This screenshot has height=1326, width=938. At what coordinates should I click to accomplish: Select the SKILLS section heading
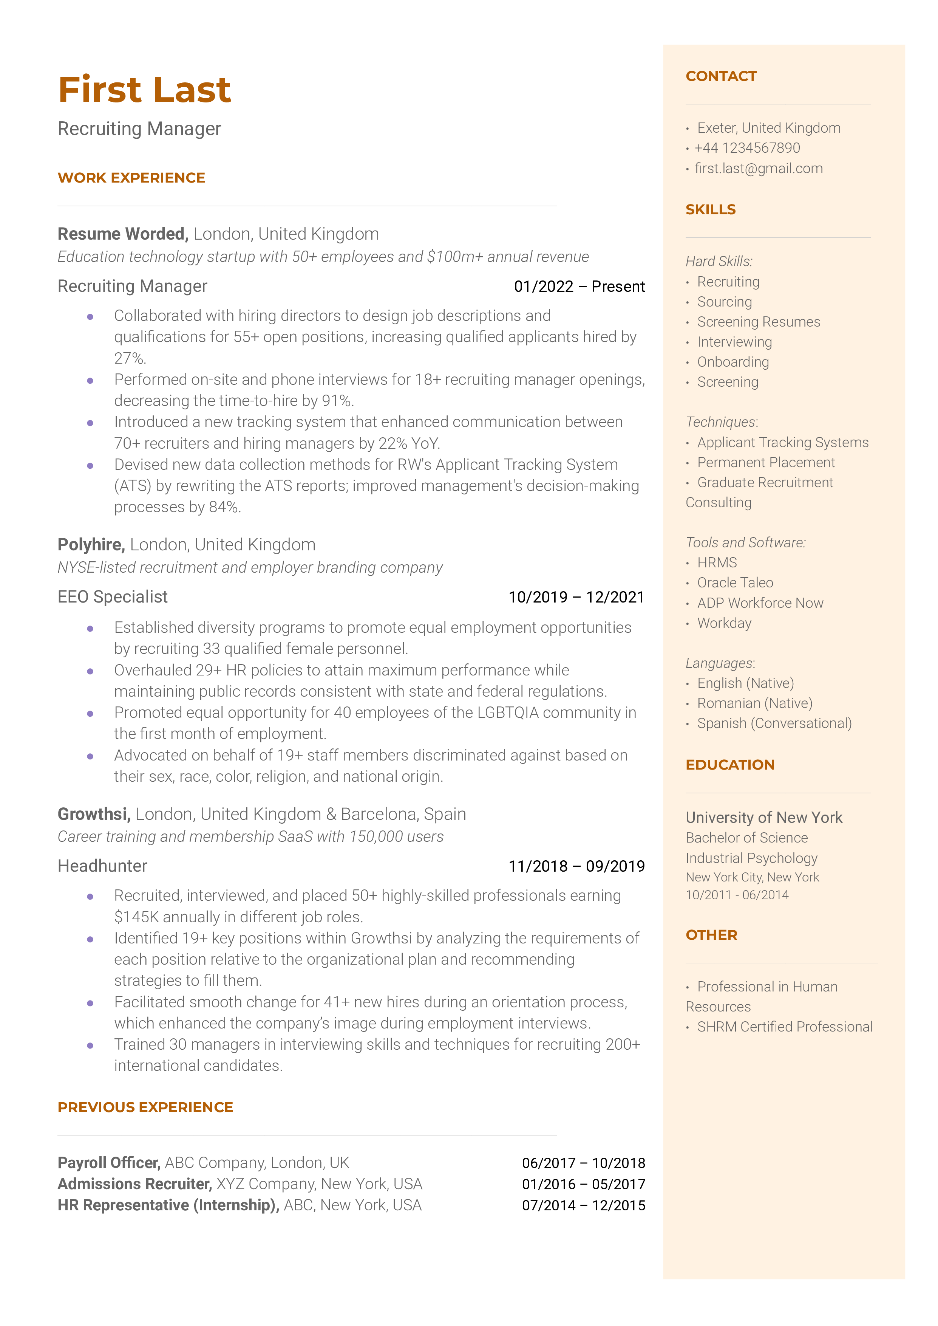click(x=714, y=209)
